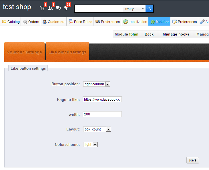
Task: Focus the top search input field
Action: click(99, 9)
